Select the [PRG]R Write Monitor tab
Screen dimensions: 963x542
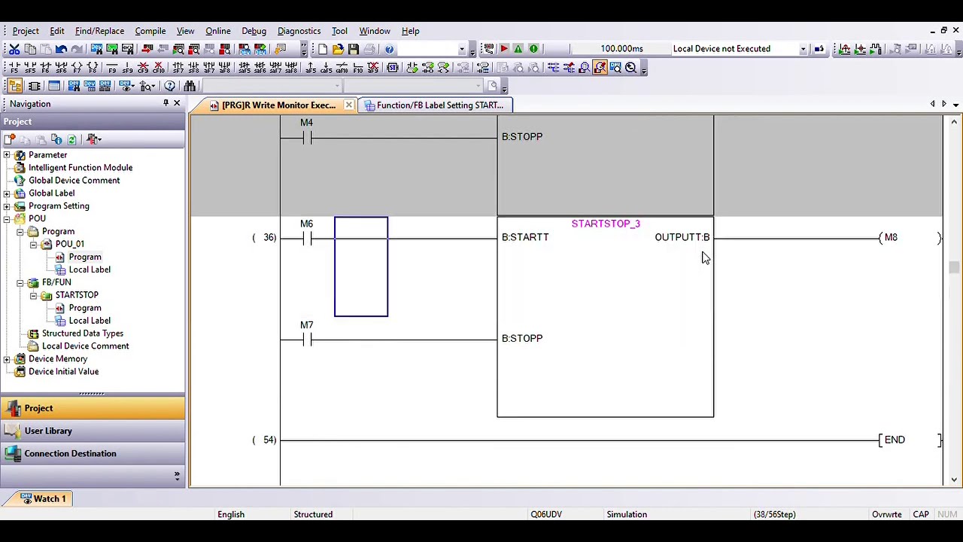[x=274, y=105]
